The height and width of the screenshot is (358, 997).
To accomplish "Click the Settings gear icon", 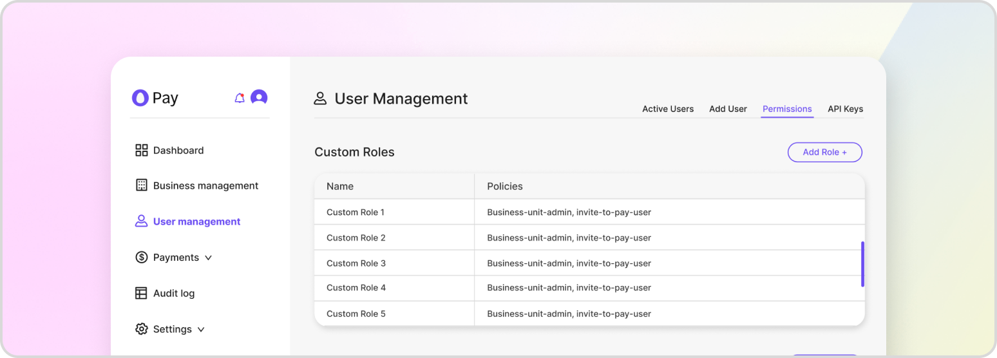I will click(142, 329).
